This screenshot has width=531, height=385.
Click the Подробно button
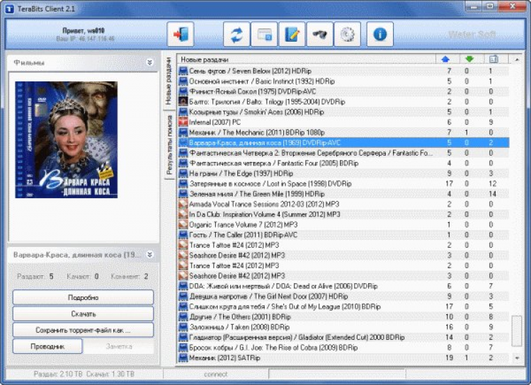coord(83,298)
